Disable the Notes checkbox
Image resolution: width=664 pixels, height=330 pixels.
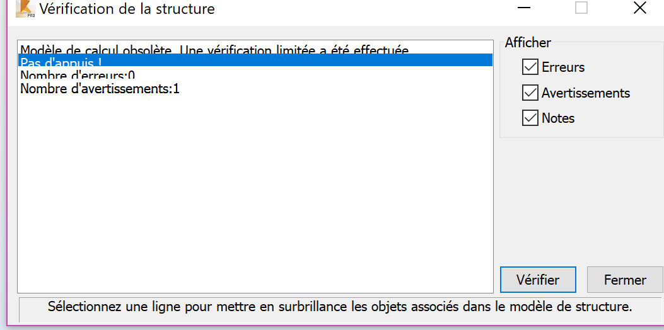(530, 118)
